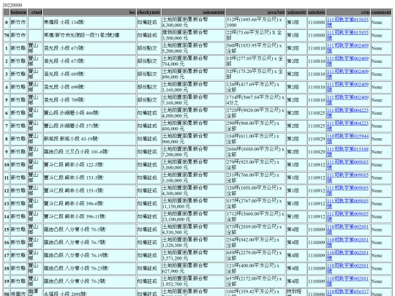Open the crm link ending 035944 in row 8

[x=347, y=139]
